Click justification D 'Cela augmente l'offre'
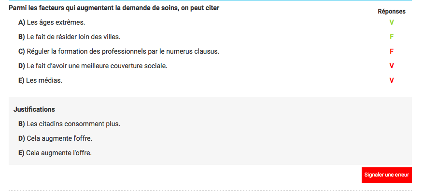 [x=56, y=139]
